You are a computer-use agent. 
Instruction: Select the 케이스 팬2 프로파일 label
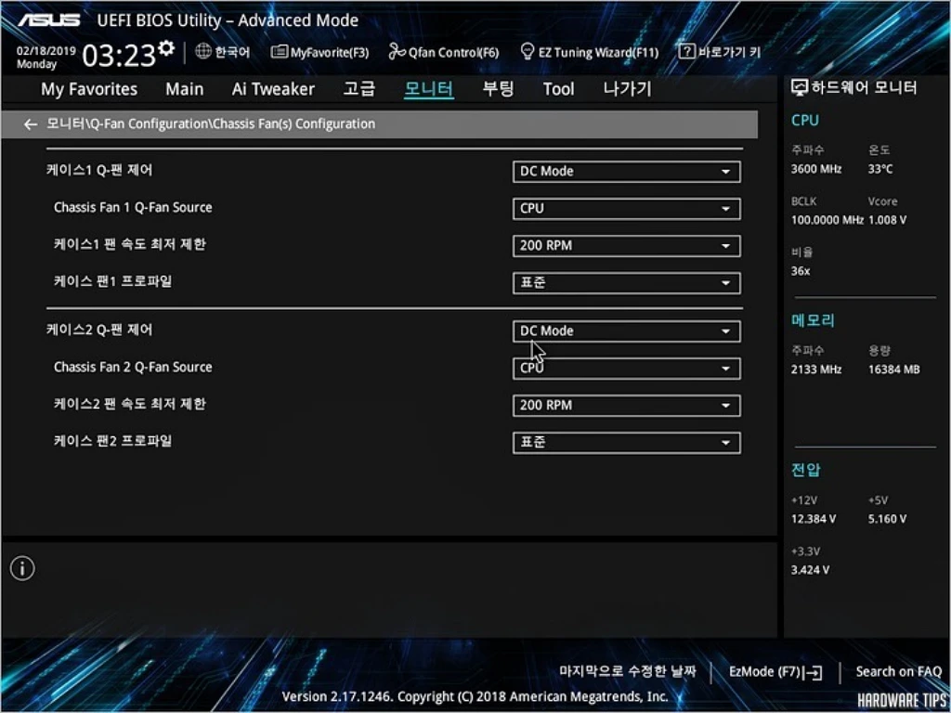tap(112, 441)
